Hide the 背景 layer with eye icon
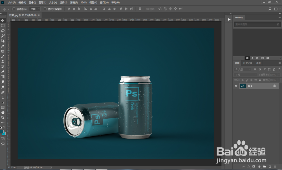 (x=236, y=86)
